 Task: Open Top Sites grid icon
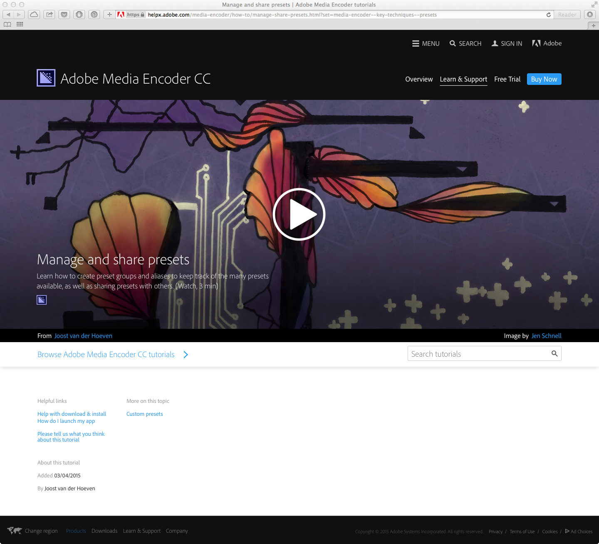[x=20, y=24]
